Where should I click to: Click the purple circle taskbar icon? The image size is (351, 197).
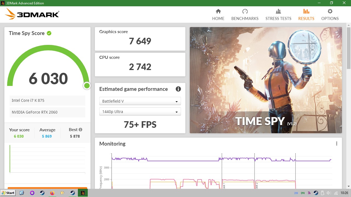tap(32, 193)
